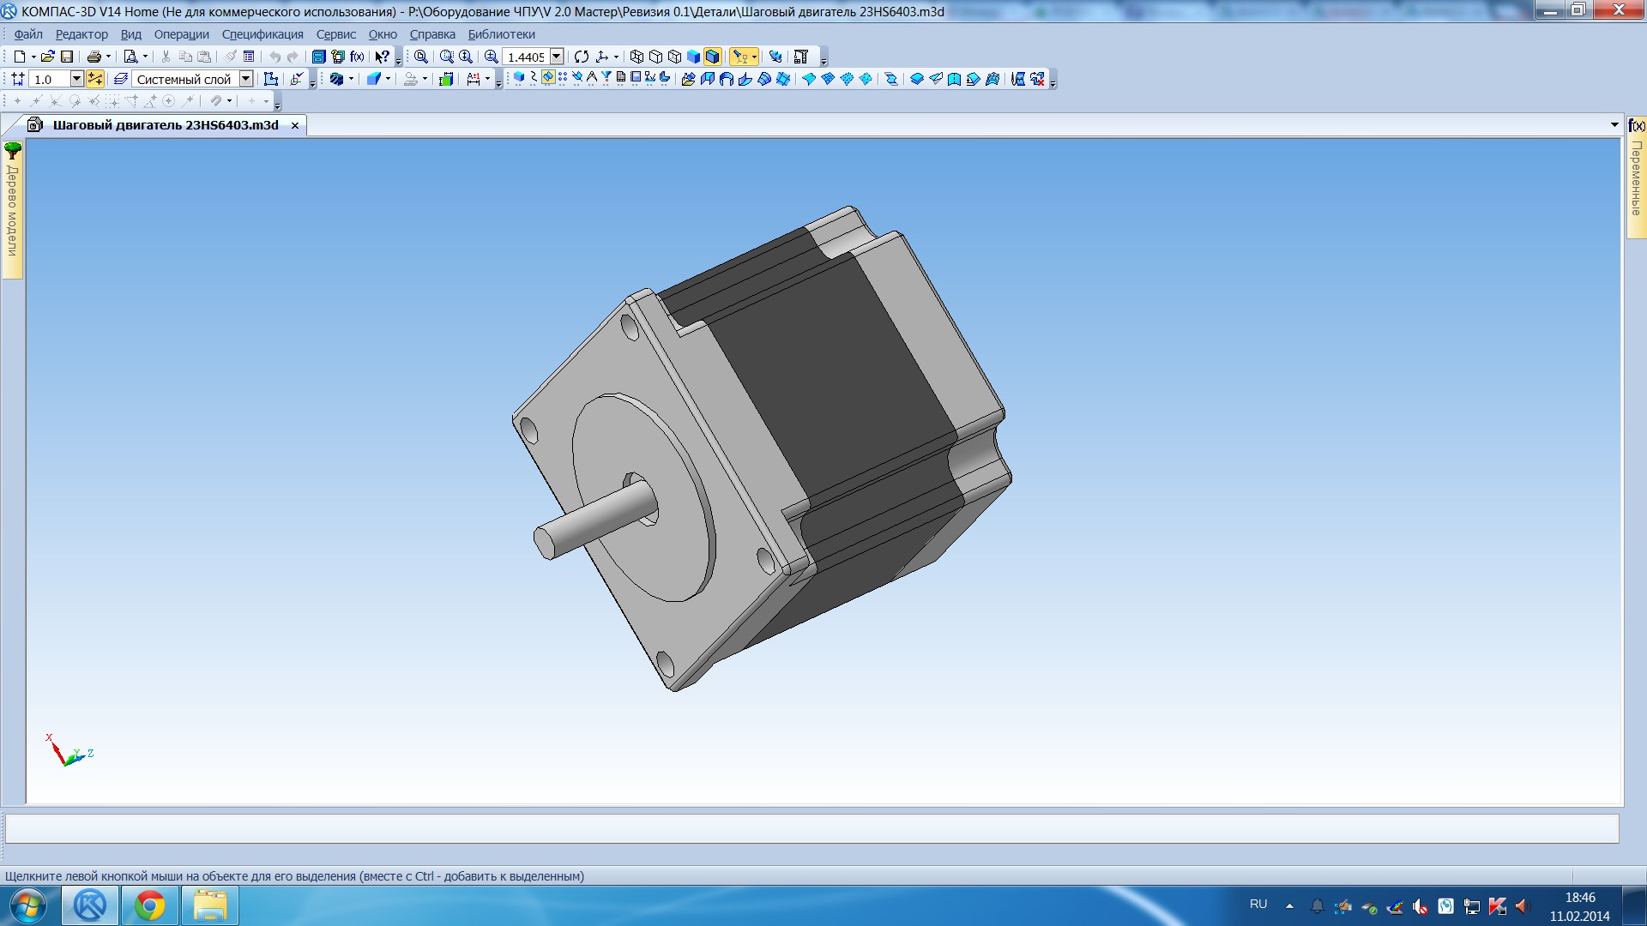Create a new document

(x=19, y=57)
